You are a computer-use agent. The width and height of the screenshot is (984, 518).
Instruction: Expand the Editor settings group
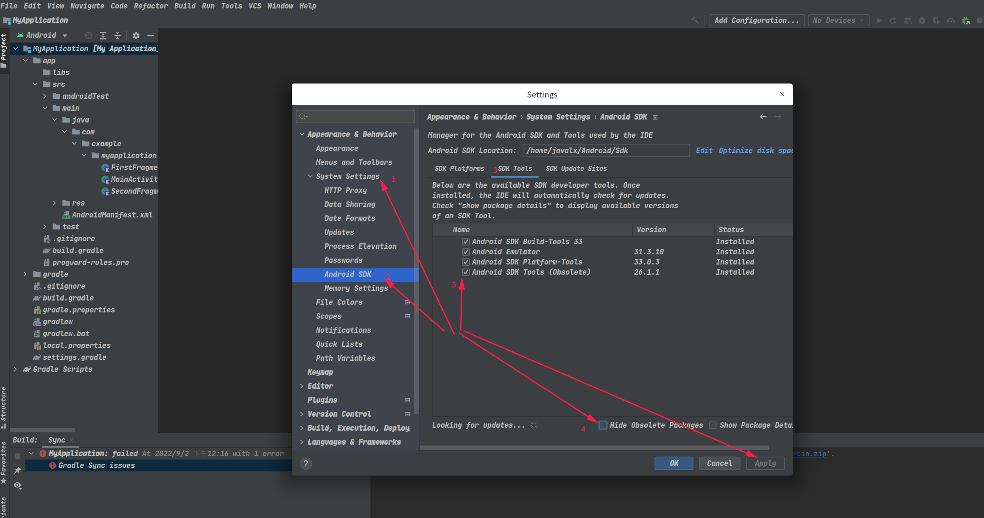(302, 386)
